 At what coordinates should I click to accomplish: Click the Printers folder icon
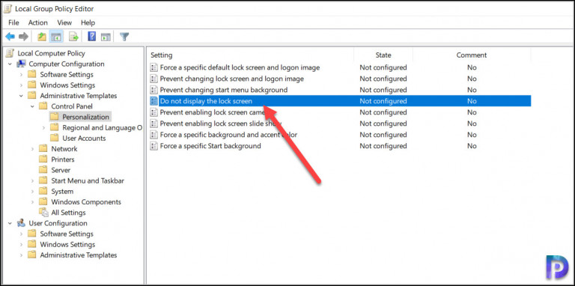pyautogui.click(x=43, y=159)
